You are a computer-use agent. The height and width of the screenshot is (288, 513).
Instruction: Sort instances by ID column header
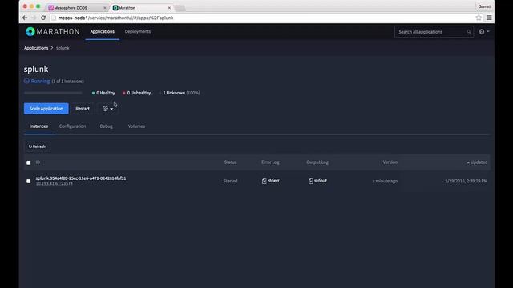click(38, 162)
